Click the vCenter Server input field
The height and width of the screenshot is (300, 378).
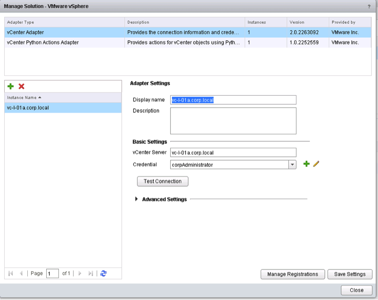[233, 152]
